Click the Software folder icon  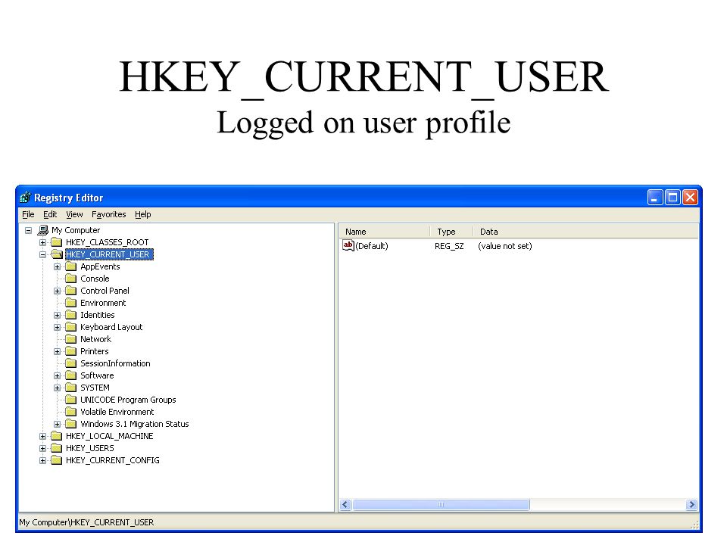71,375
